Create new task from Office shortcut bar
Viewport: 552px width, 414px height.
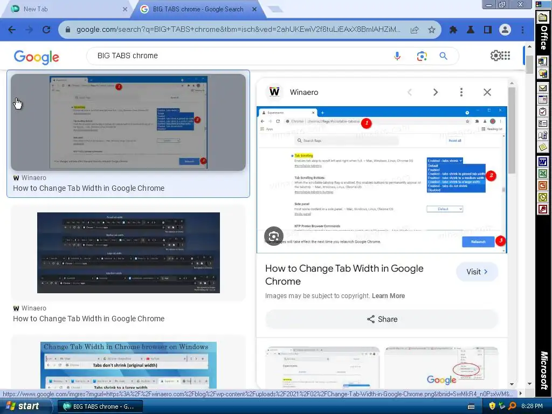543,112
